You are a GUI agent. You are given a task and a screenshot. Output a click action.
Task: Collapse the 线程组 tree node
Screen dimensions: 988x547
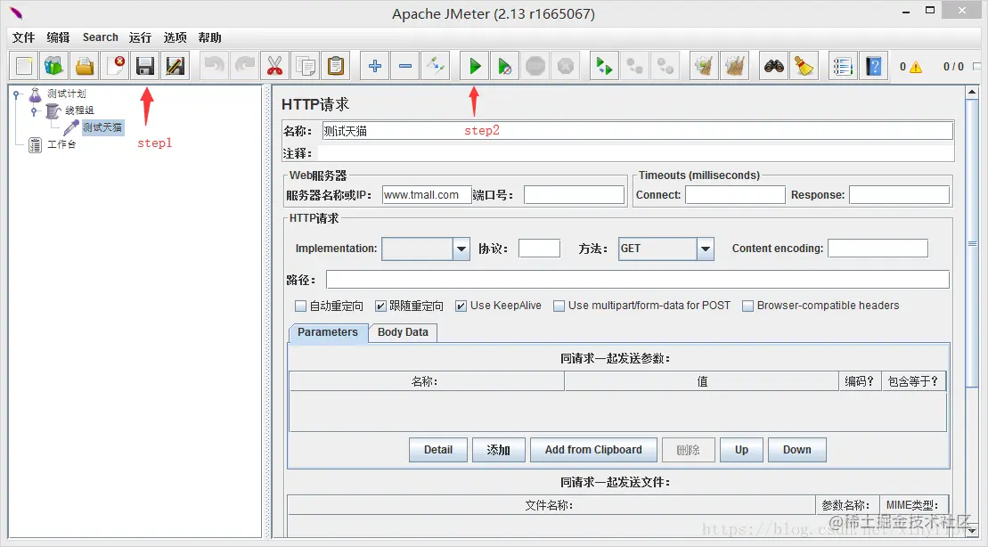[36, 111]
